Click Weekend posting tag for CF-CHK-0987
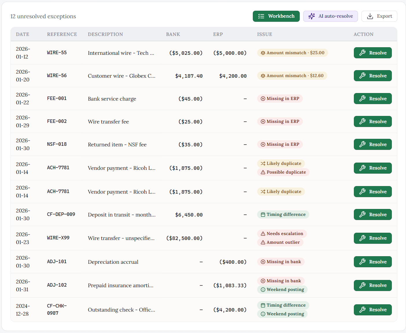Image resolution: width=406 pixels, height=333 pixels. click(282, 314)
